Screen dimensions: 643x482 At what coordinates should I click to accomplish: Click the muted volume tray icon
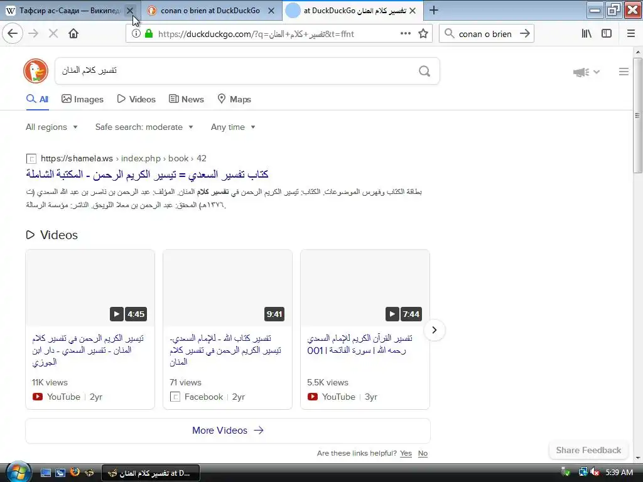point(595,473)
